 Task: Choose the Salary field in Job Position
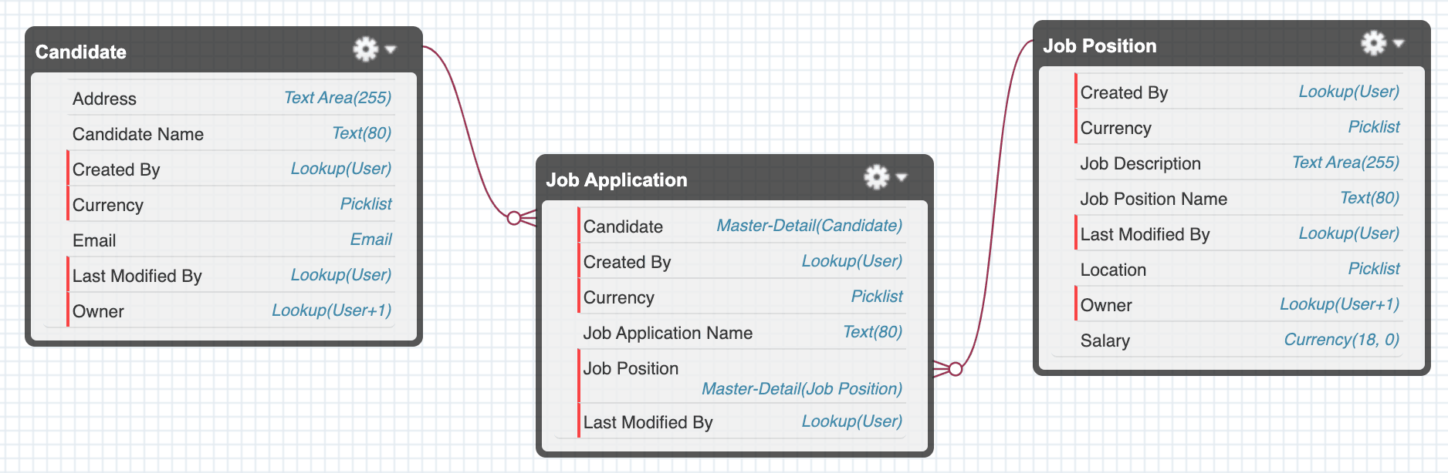point(1105,340)
